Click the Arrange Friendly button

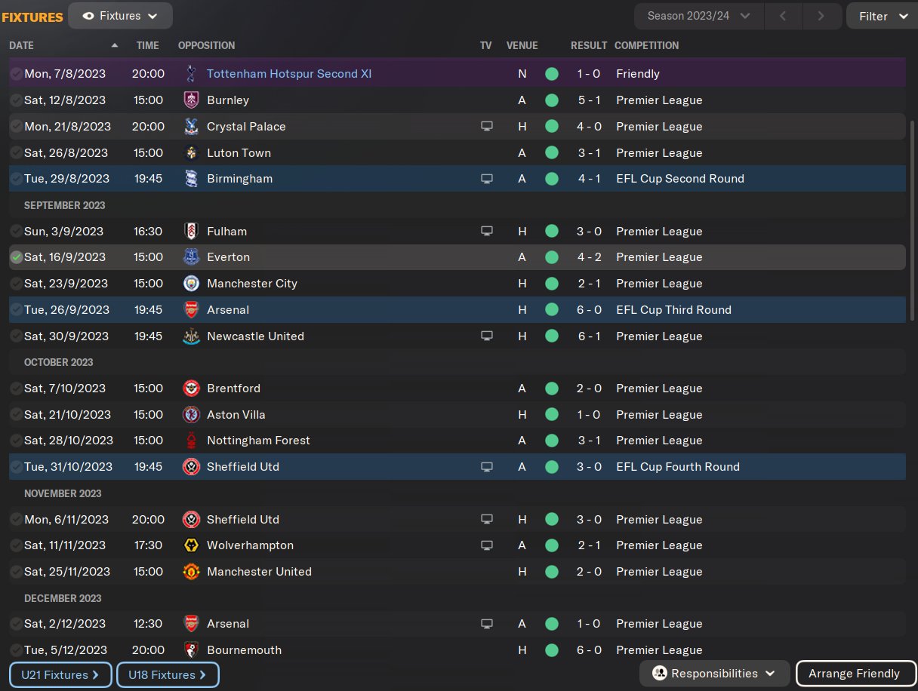click(854, 674)
